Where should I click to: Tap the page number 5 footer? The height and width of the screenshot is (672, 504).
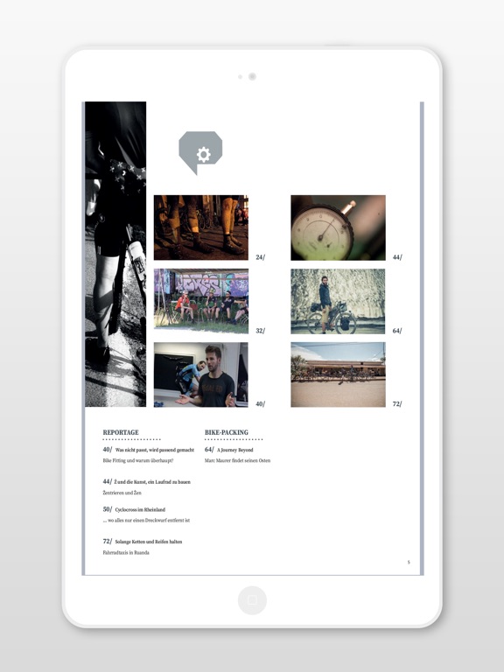coord(409,562)
